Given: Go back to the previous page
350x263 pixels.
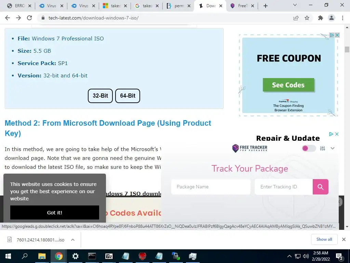Looking at the screenshot, I should (8, 18).
